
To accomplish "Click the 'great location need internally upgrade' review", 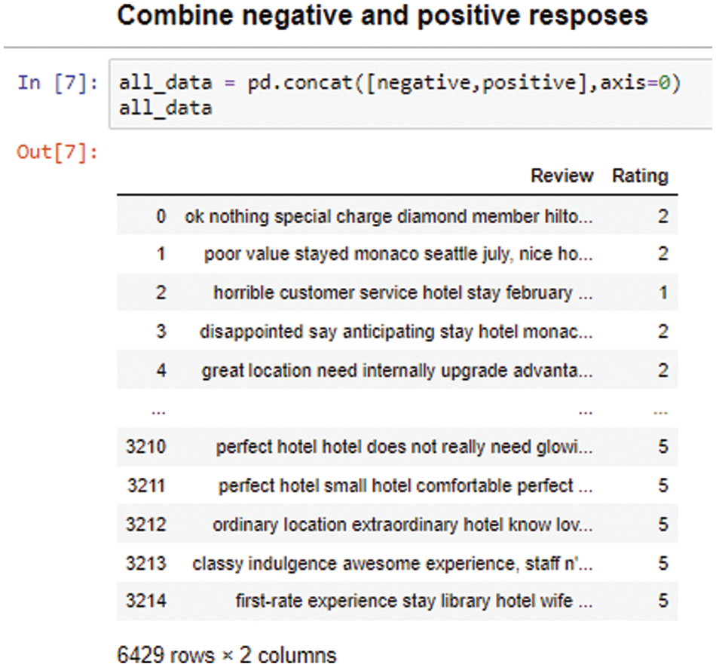I will coord(396,371).
